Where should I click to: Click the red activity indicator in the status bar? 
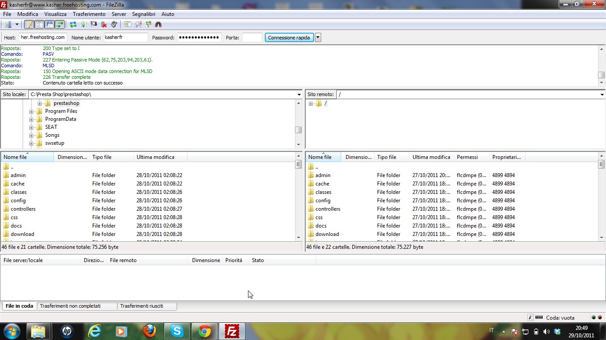(x=600, y=317)
